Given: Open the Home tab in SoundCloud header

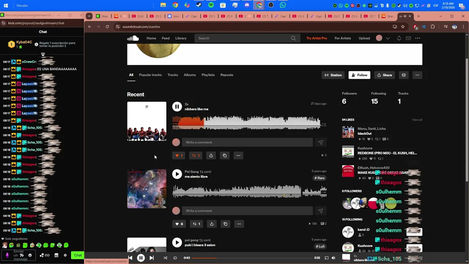Looking at the screenshot, I should pyautogui.click(x=151, y=38).
